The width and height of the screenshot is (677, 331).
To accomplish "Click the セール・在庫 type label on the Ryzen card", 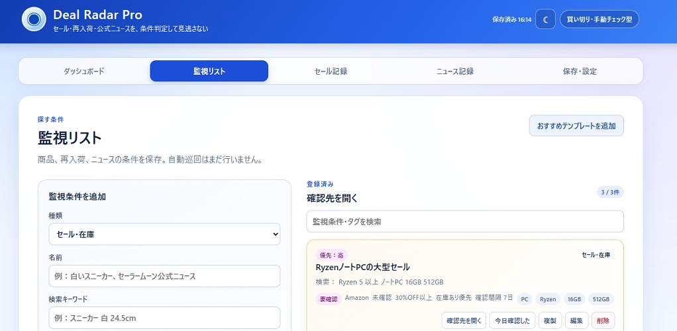I will [596, 255].
